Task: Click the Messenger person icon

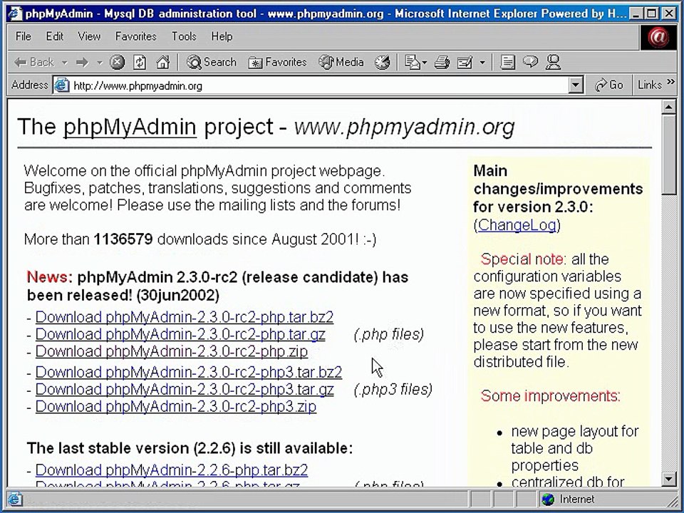Action: point(553,63)
